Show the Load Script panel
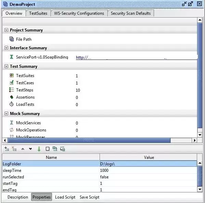 point(65,197)
